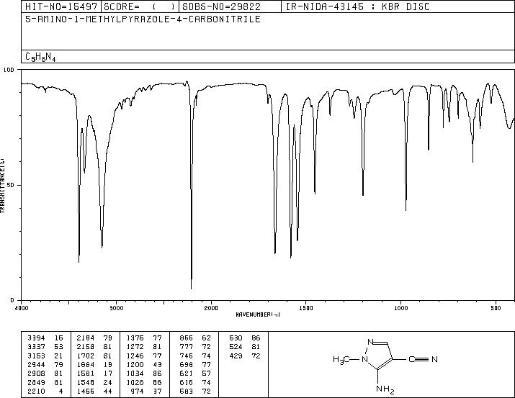Click the nitrile peak bottom near 2210
Screen dimensions: 515x398
(192, 288)
